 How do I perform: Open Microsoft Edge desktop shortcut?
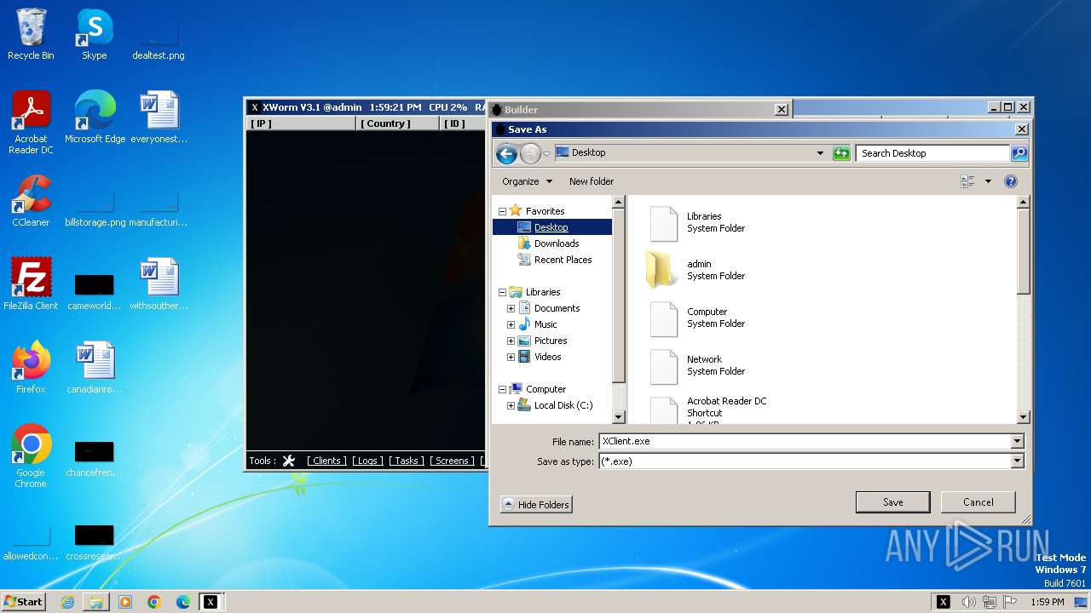click(95, 118)
